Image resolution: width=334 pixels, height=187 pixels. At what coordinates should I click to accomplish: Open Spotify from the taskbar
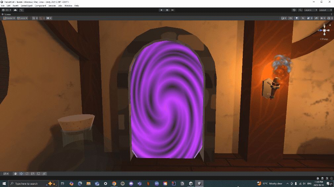pyautogui.click(x=122, y=184)
